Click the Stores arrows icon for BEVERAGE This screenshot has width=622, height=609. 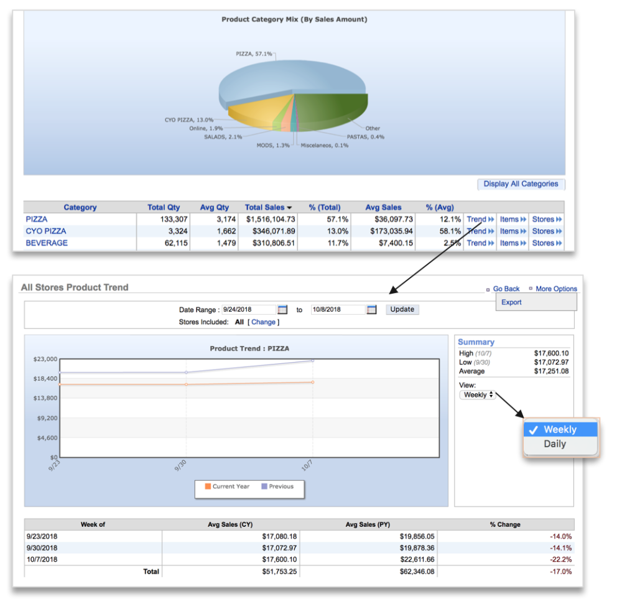559,243
